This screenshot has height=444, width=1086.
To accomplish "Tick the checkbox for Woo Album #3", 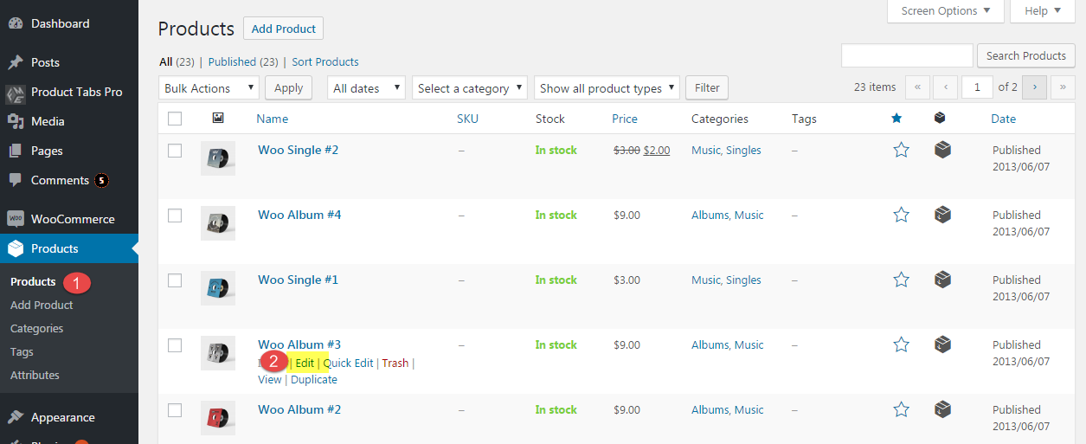I will (x=175, y=345).
